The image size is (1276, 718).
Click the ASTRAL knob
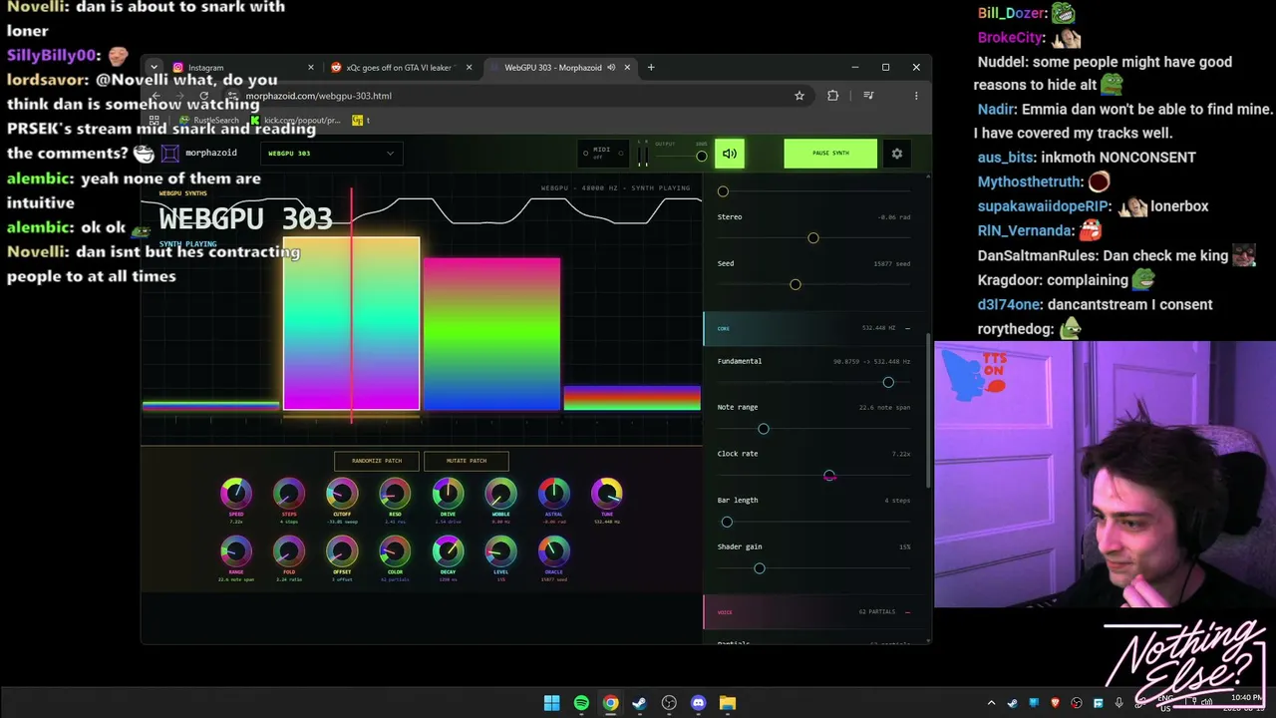tap(553, 493)
